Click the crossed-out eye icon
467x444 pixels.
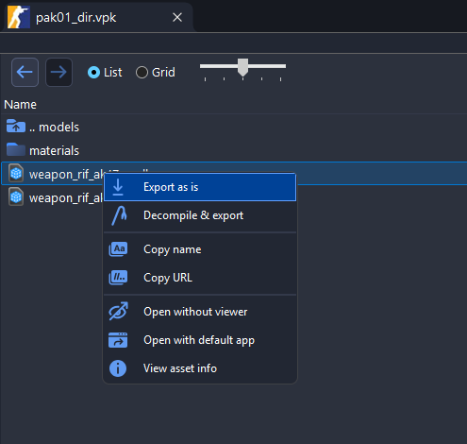pos(118,311)
